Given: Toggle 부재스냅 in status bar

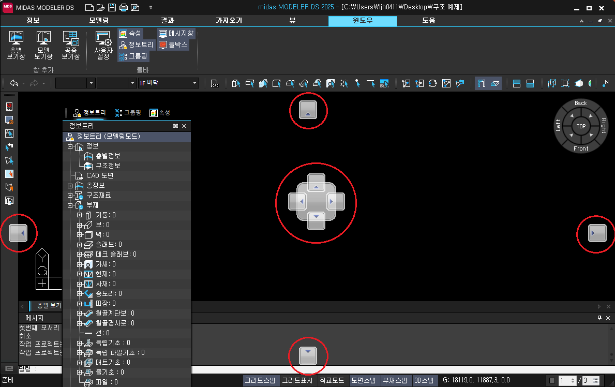Looking at the screenshot, I should coord(395,380).
